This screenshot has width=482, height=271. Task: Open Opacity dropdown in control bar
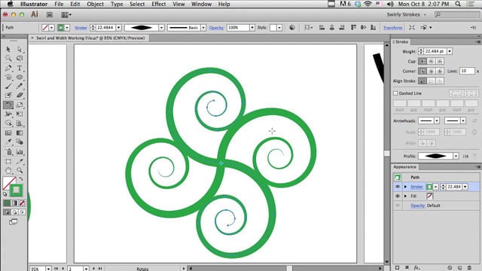(252, 28)
